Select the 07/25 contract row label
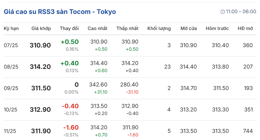This screenshot has height=140, width=260. 11,45
